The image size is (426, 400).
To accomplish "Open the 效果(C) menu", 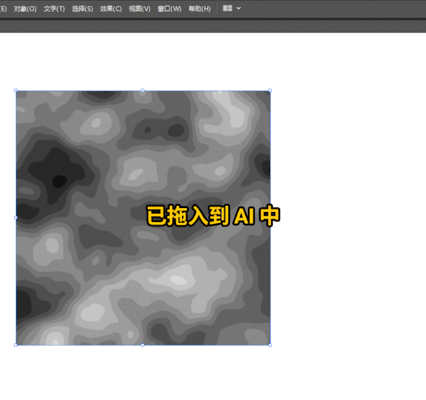I will 111,9.
